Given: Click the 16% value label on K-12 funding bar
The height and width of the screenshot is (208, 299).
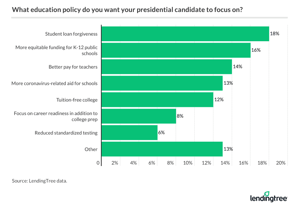Looking at the screenshot, I should point(256,50).
